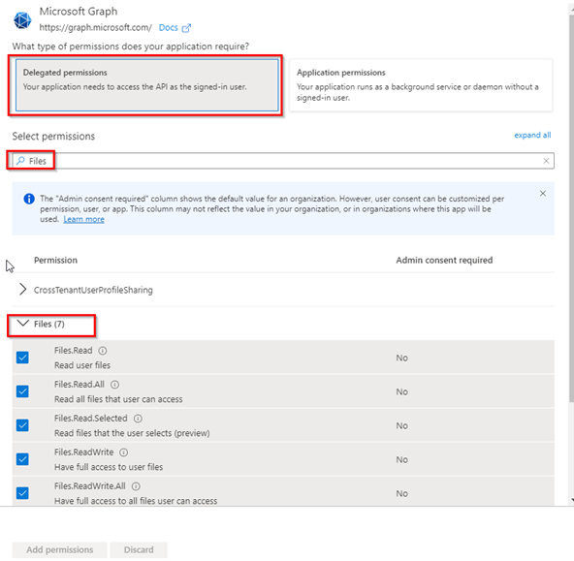
Task: Show info tooltip for Files.ReadWrite.All
Action: 136,486
